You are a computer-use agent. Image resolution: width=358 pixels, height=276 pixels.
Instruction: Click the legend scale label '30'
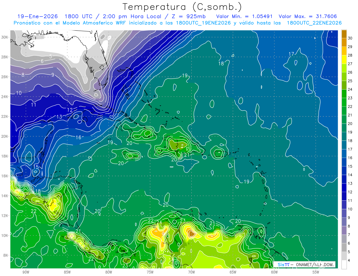(350, 38)
